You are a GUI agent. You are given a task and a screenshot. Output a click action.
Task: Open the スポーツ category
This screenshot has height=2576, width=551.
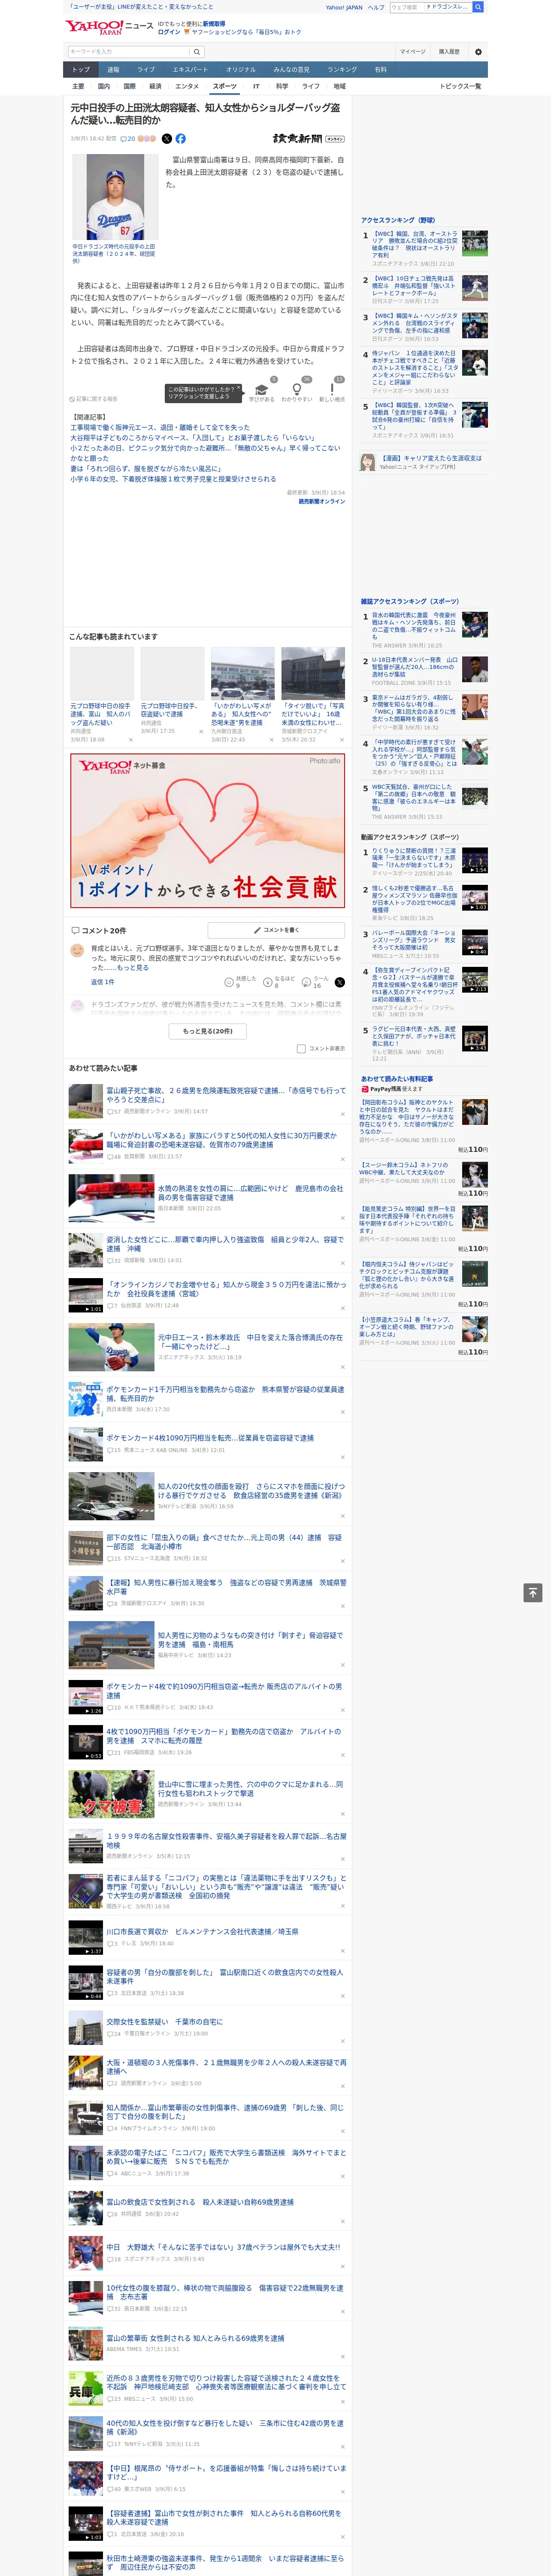225,86
